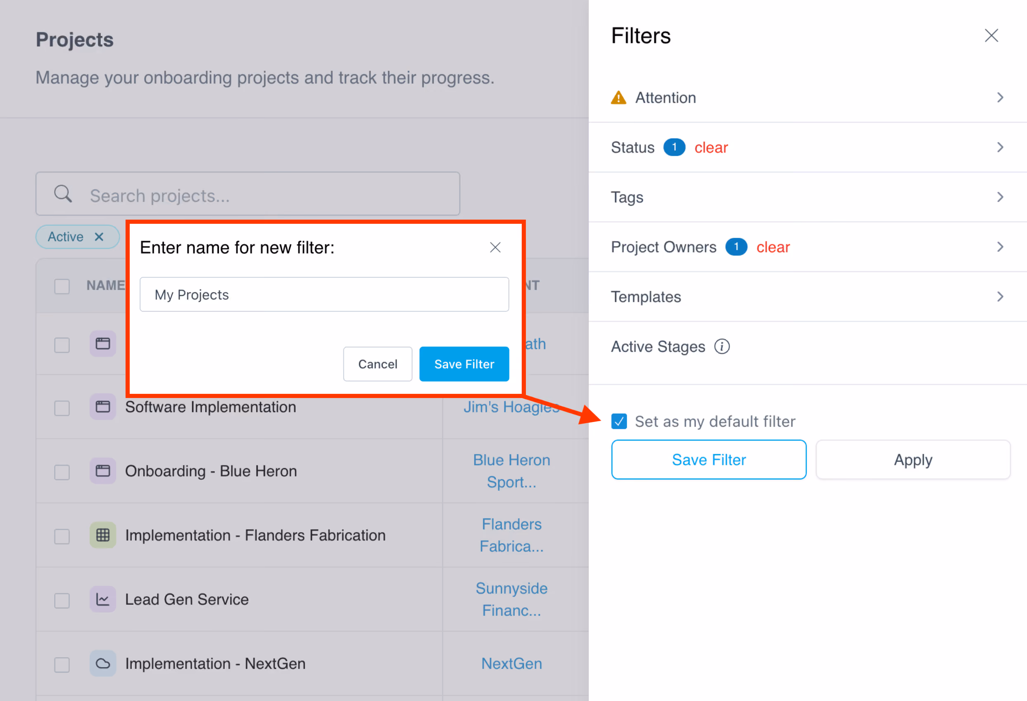The height and width of the screenshot is (701, 1027).
Task: Expand the Tags filter chevron
Action: (x=1000, y=197)
